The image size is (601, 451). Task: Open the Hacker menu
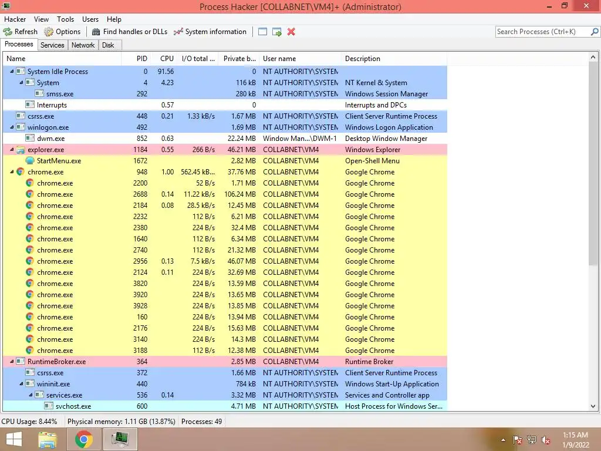pyautogui.click(x=15, y=19)
